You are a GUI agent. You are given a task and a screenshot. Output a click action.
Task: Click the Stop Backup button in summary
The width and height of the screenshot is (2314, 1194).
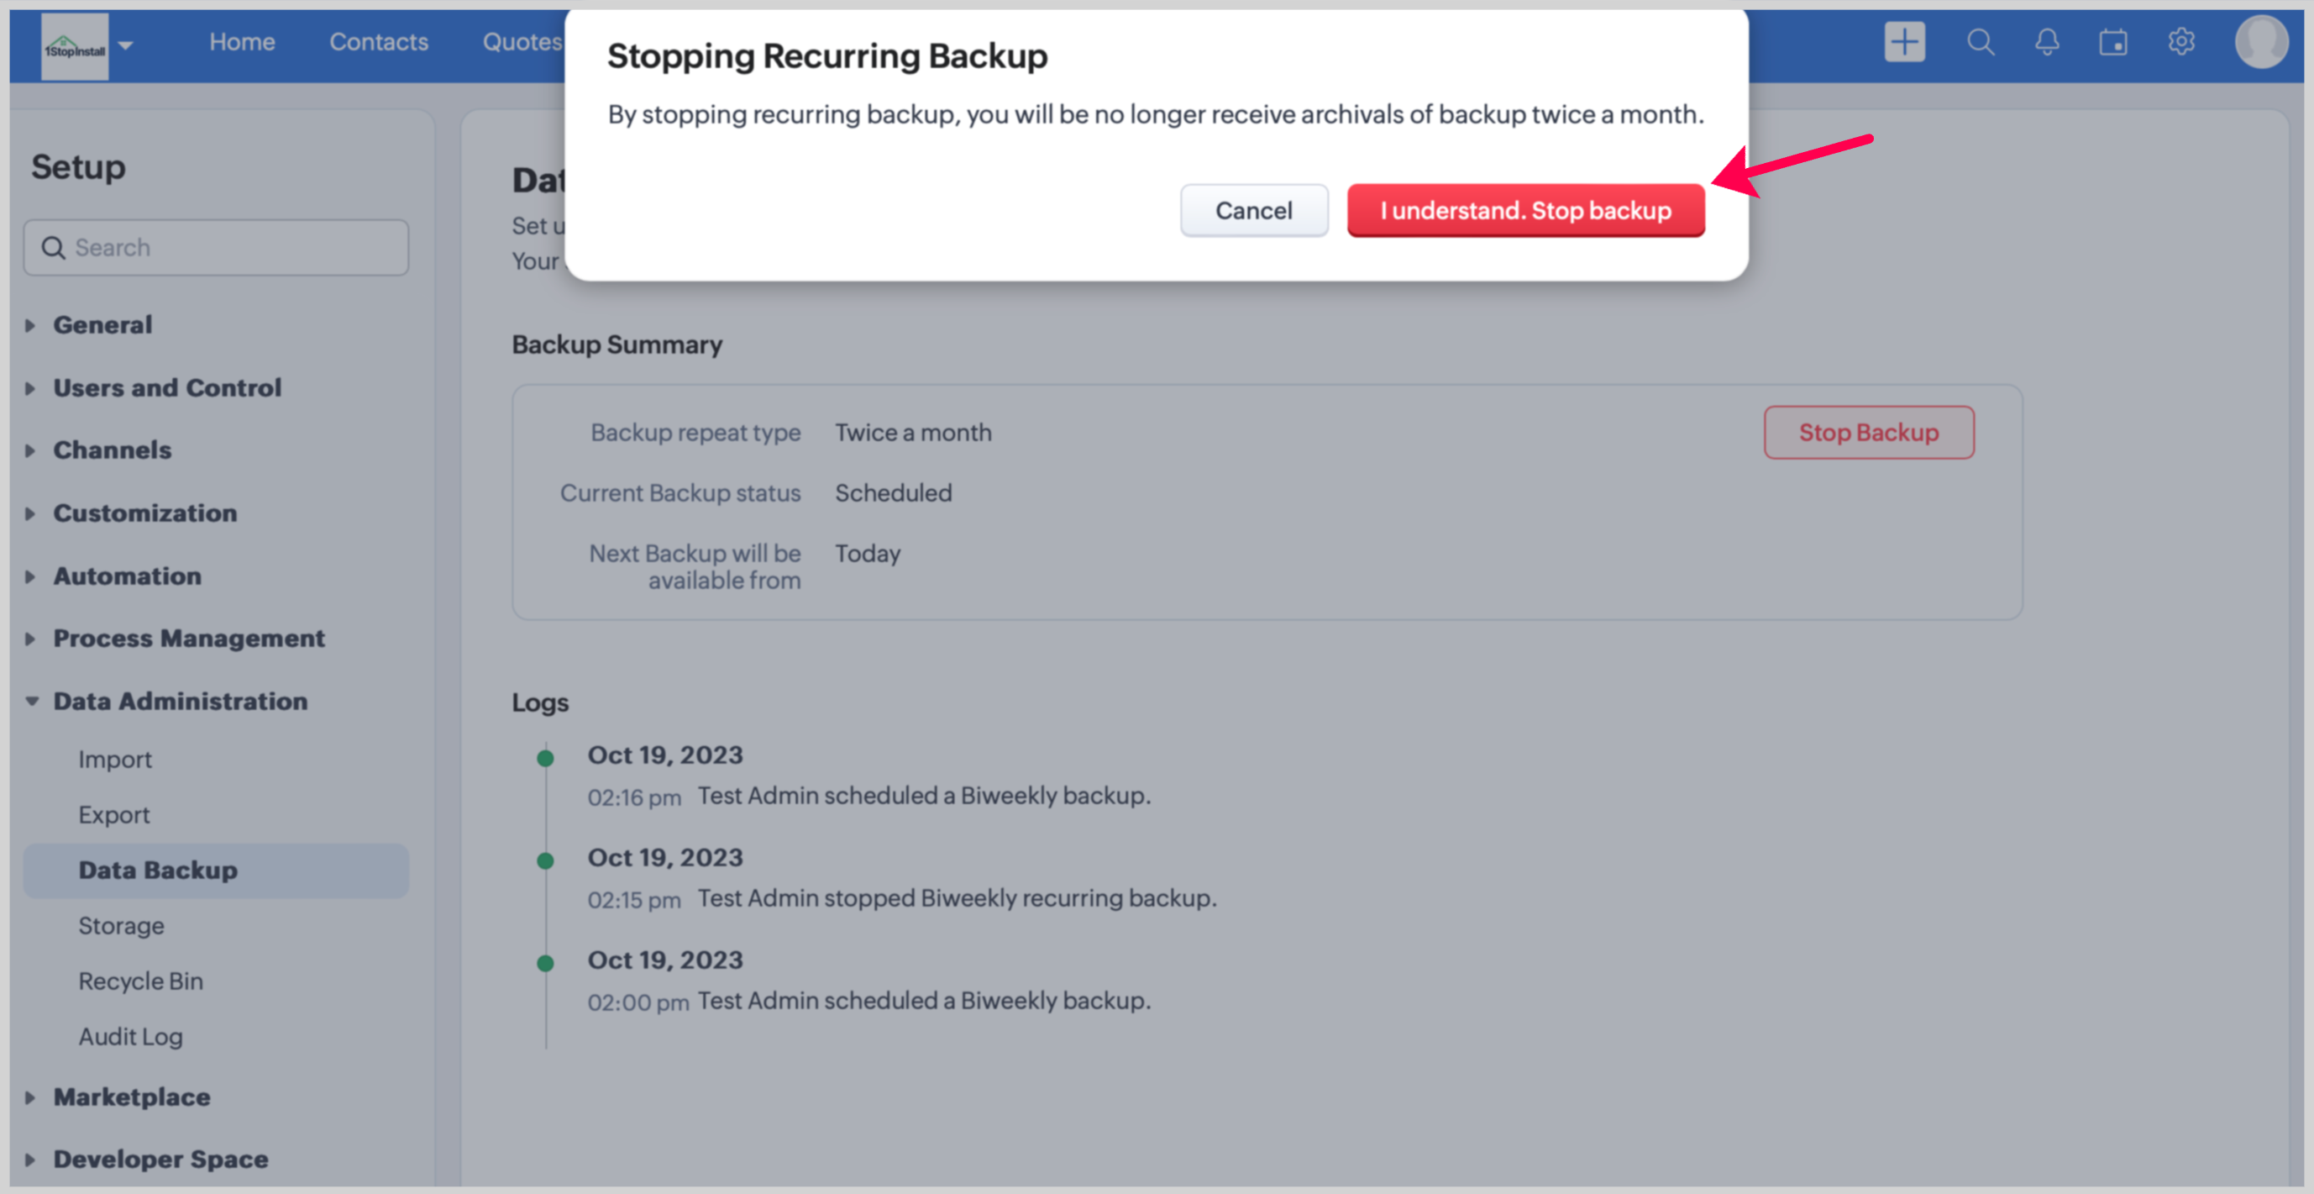pyautogui.click(x=1869, y=432)
